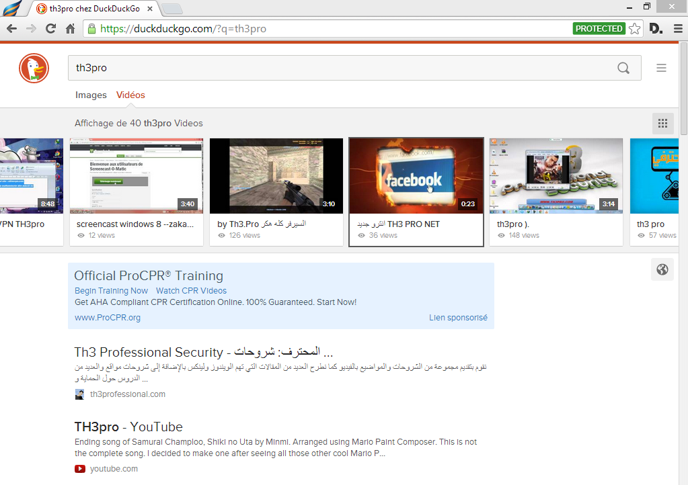
Task: Switch videos to grid view icon
Action: pos(662,124)
